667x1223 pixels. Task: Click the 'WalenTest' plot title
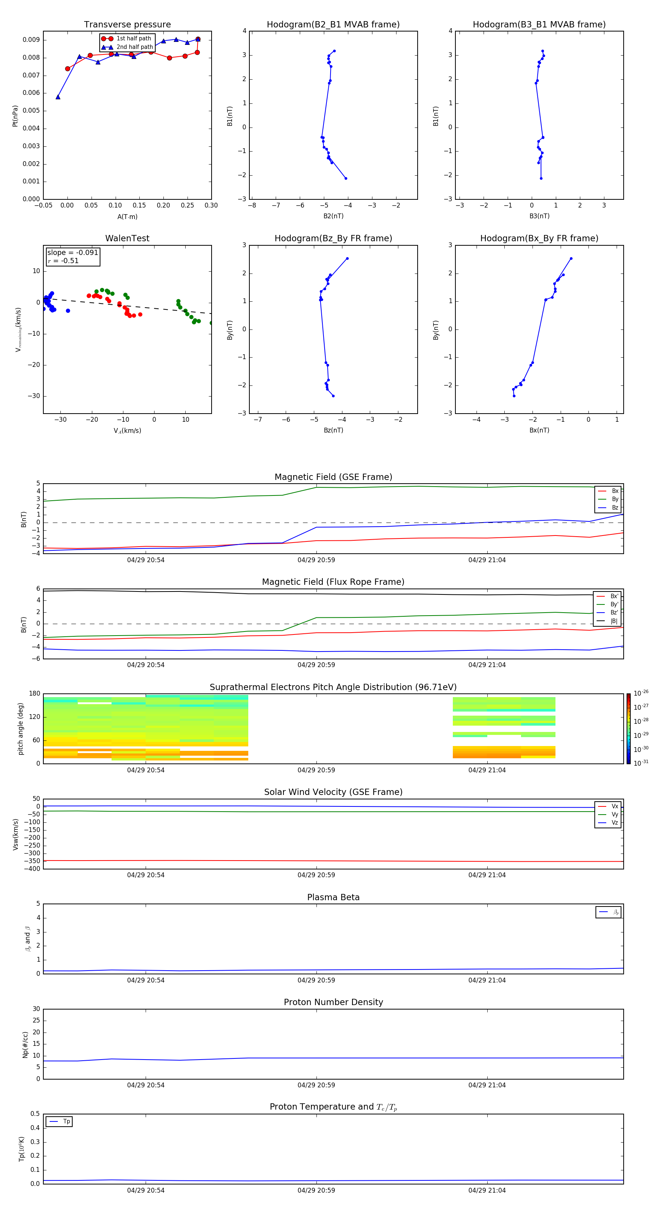click(x=127, y=238)
